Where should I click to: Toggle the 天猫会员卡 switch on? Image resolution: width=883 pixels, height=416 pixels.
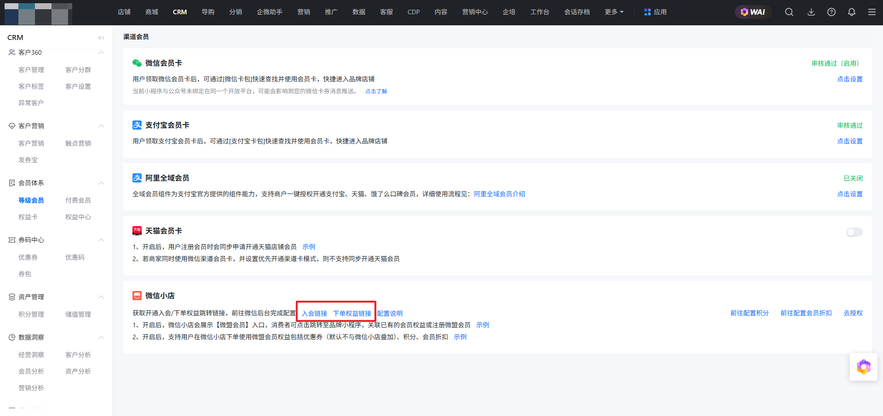pos(854,232)
